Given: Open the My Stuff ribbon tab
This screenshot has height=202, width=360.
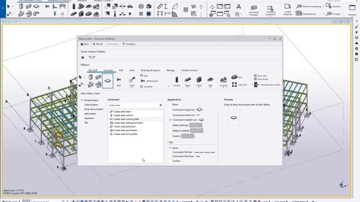Looking at the screenshot, I should coord(93,70).
